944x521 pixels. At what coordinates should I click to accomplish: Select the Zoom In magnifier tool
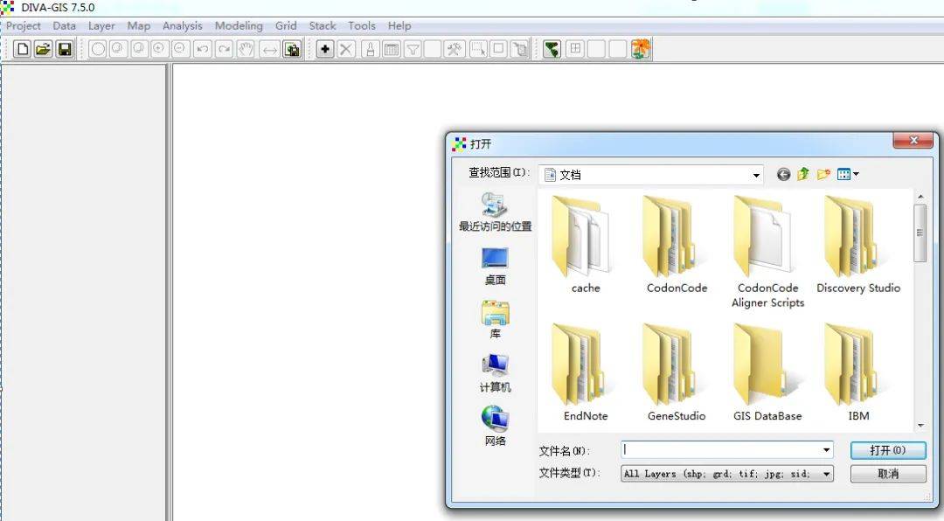click(159, 49)
